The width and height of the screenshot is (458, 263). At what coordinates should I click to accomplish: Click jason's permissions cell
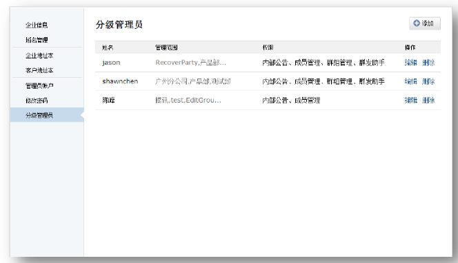point(323,63)
